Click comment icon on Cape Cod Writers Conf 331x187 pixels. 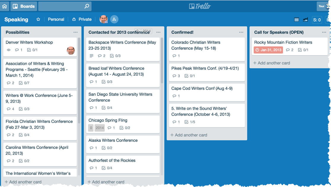click(174, 96)
